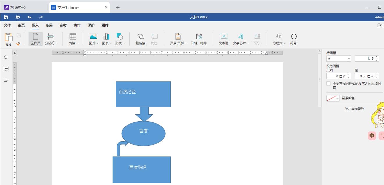Open the find tool in left sidebar
Screen dimensions: 384x185
point(6,58)
